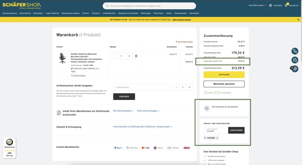
Task: Open the chat bubble floating button
Action: pos(295,60)
